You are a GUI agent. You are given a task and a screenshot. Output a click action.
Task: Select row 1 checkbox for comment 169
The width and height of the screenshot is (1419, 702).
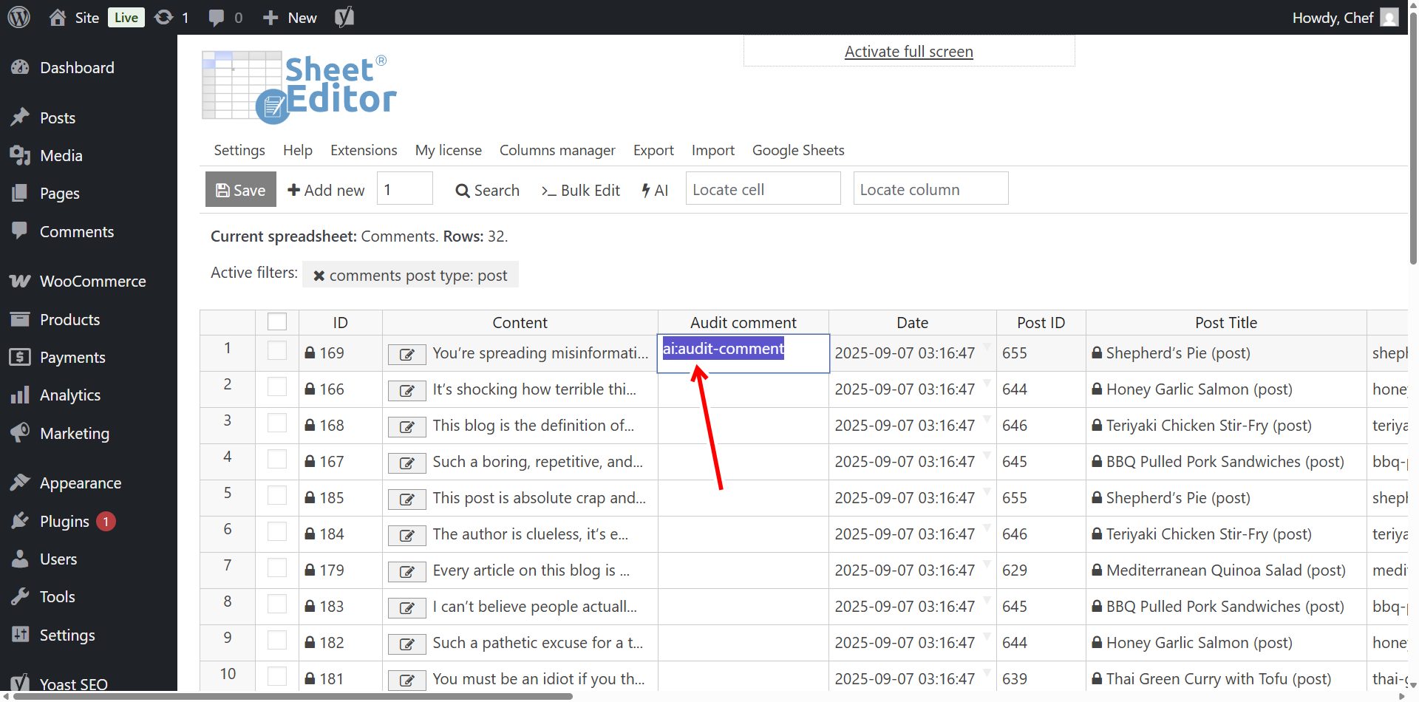coord(277,350)
